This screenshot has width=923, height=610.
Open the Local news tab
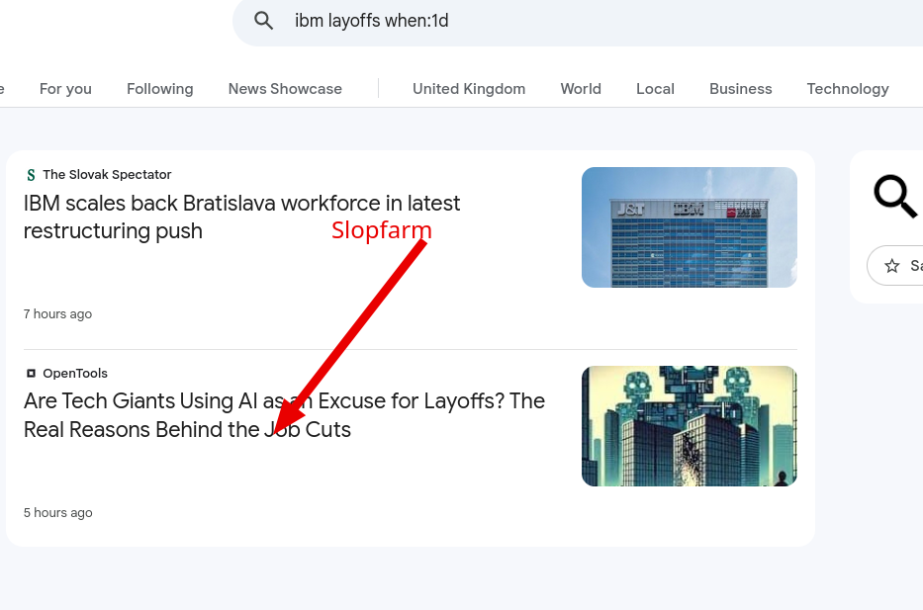coord(655,89)
